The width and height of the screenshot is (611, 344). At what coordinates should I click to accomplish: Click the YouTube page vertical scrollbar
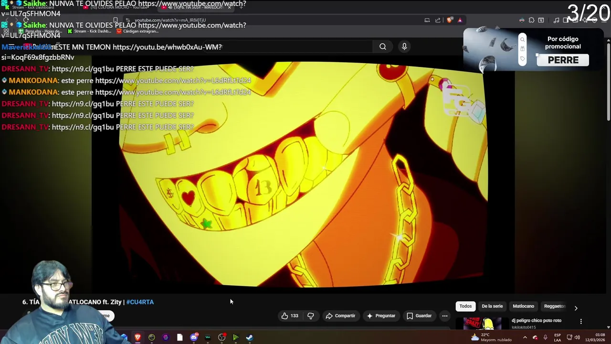(608, 81)
